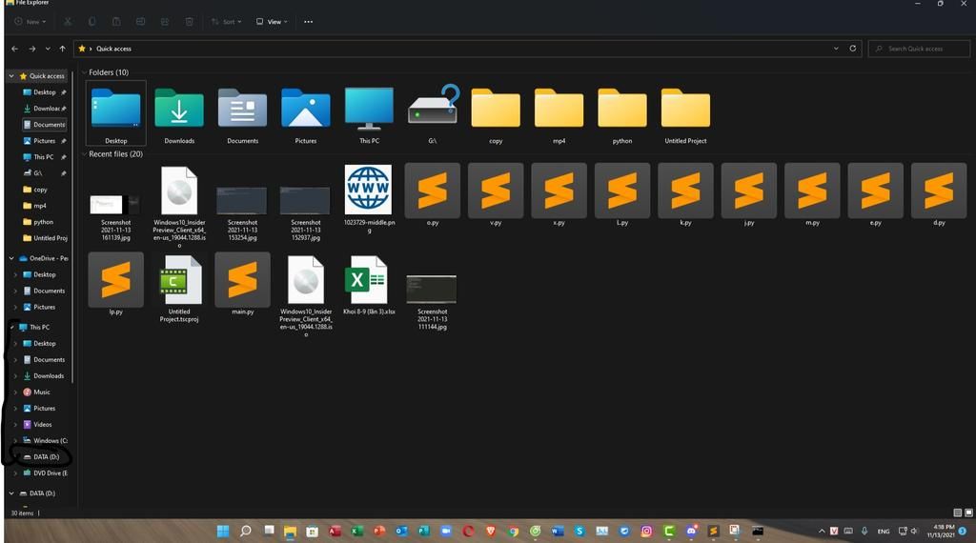Open the k.py Sublime file
Viewport: 976px width, 543px height.
[x=685, y=191]
